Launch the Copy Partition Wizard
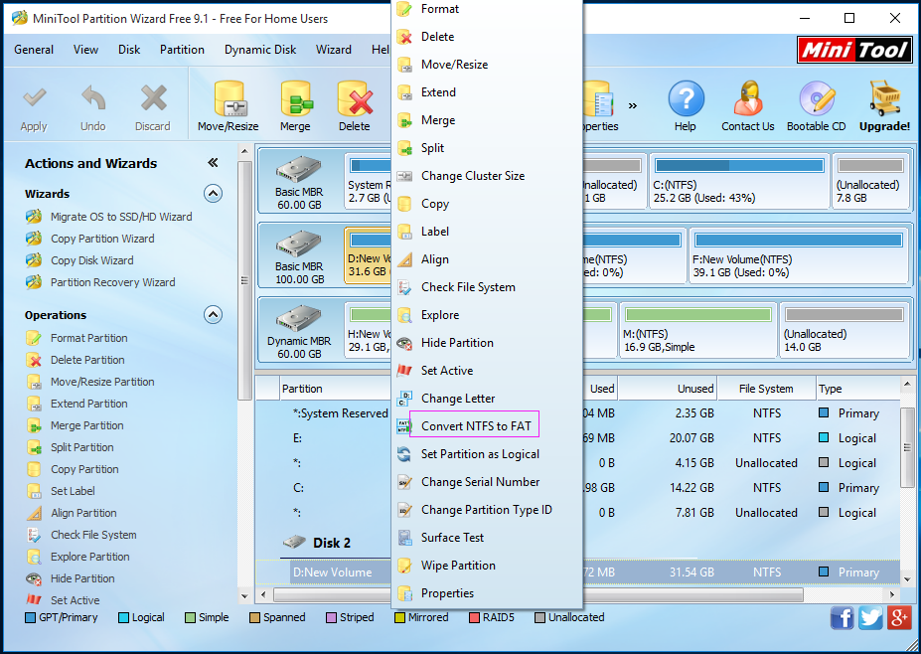This screenshot has width=921, height=654. coord(102,239)
